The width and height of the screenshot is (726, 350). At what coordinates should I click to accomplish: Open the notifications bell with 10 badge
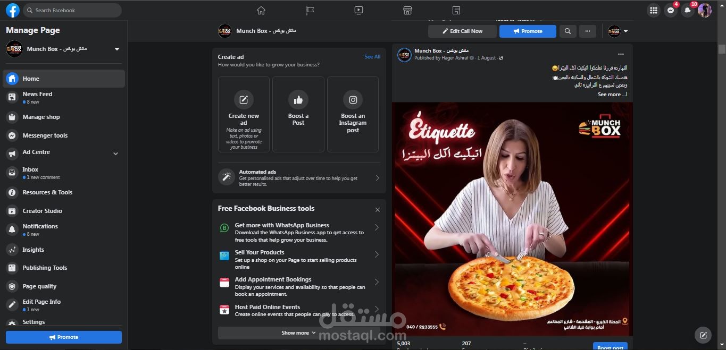(x=688, y=10)
